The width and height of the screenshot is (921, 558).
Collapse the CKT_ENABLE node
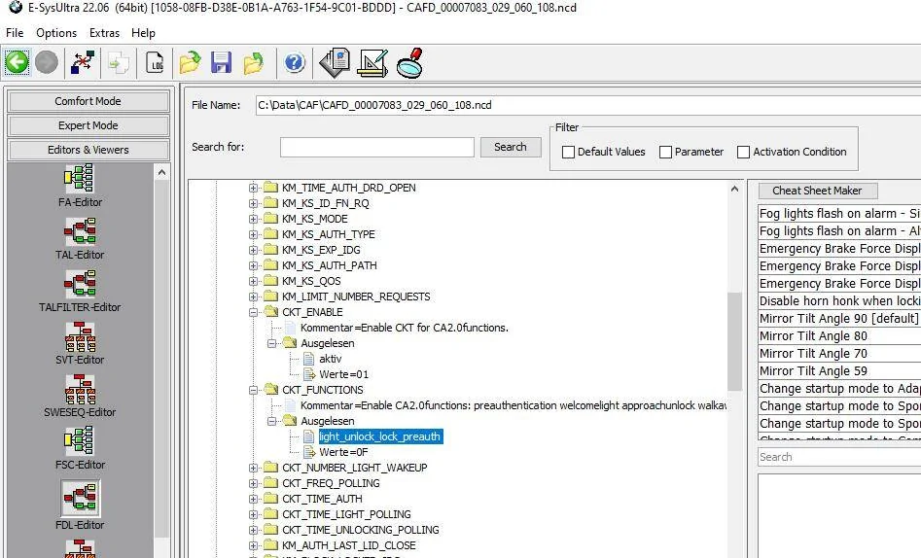(253, 312)
